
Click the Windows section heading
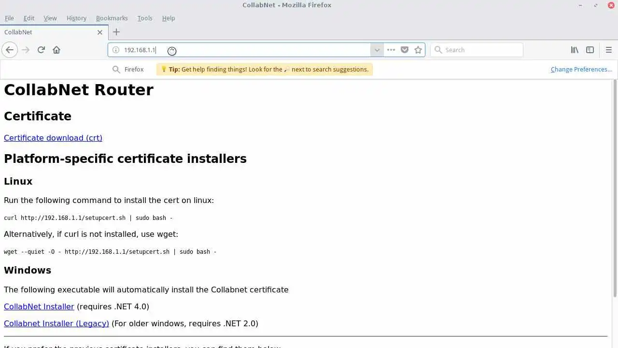coord(28,270)
